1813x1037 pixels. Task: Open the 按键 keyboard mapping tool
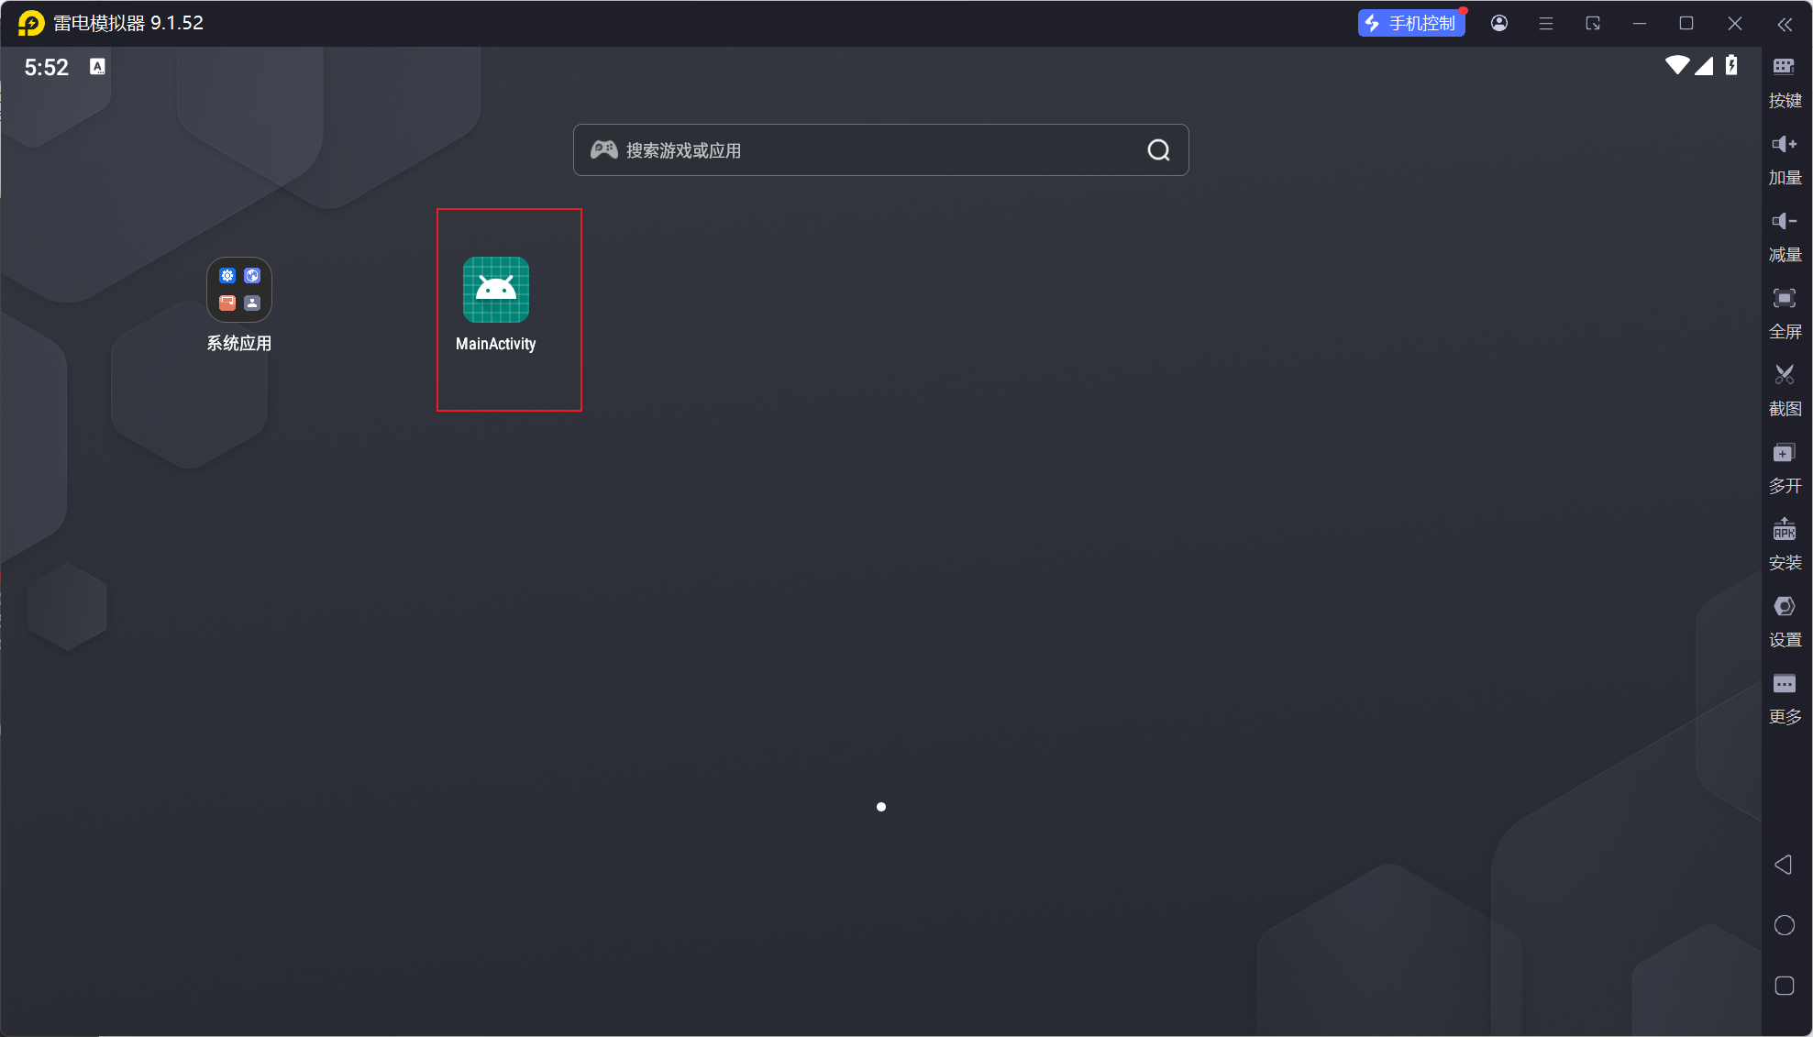pyautogui.click(x=1785, y=82)
